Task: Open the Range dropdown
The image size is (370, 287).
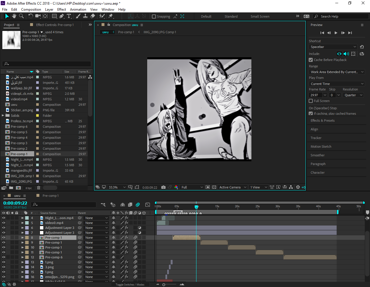Action: [337, 72]
